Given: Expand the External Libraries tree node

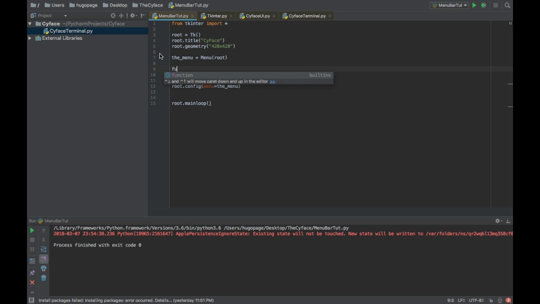Looking at the screenshot, I should click(x=30, y=38).
